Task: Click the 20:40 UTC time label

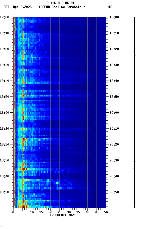Action: [x=114, y=177]
